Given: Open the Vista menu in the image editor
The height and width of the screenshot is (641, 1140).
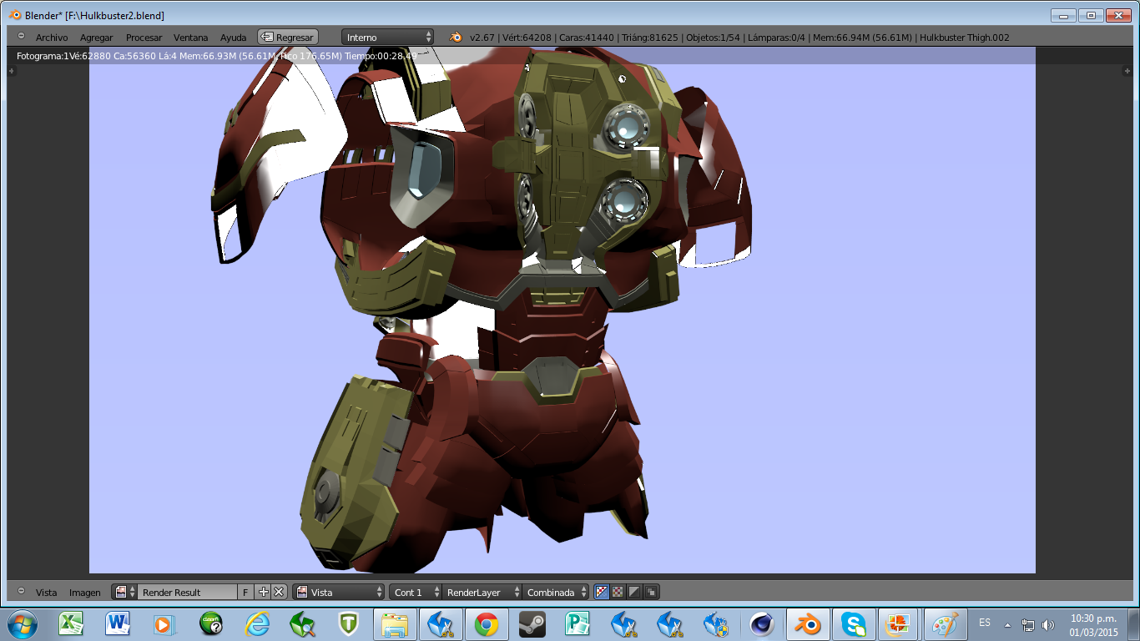Looking at the screenshot, I should click(47, 593).
